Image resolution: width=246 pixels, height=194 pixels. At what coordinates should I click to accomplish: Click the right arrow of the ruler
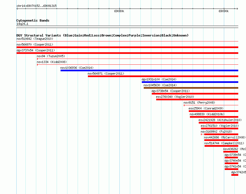[237, 9]
